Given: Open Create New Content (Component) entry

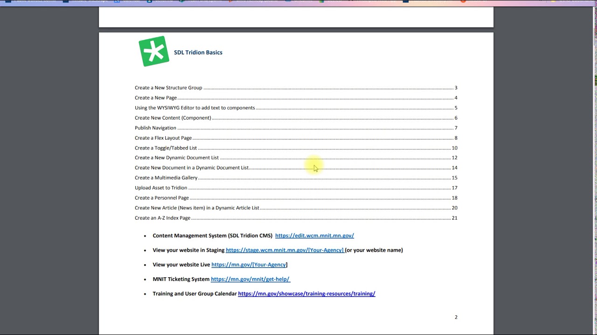Looking at the screenshot, I should click(x=296, y=118).
